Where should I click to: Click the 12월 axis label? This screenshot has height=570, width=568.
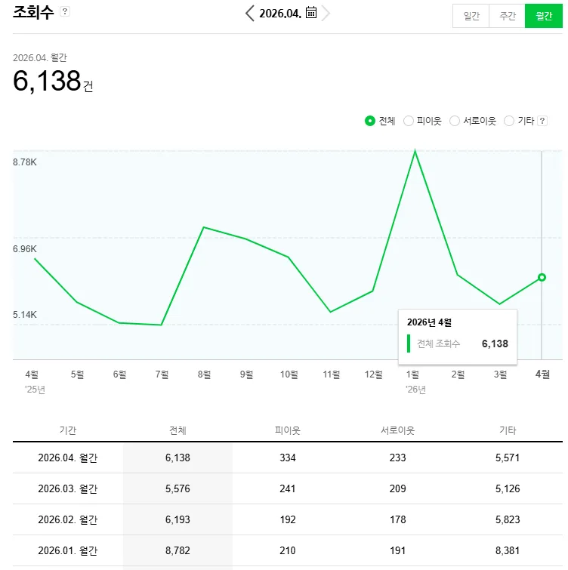(373, 374)
